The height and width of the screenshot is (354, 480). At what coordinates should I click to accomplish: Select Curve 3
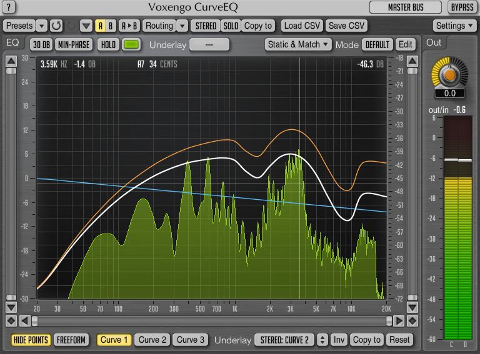(x=191, y=340)
